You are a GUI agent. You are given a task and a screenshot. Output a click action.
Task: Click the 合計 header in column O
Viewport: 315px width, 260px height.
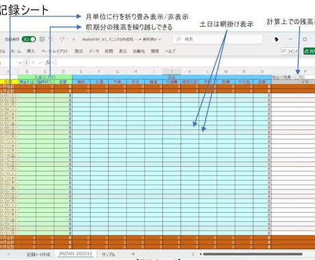tap(262, 81)
